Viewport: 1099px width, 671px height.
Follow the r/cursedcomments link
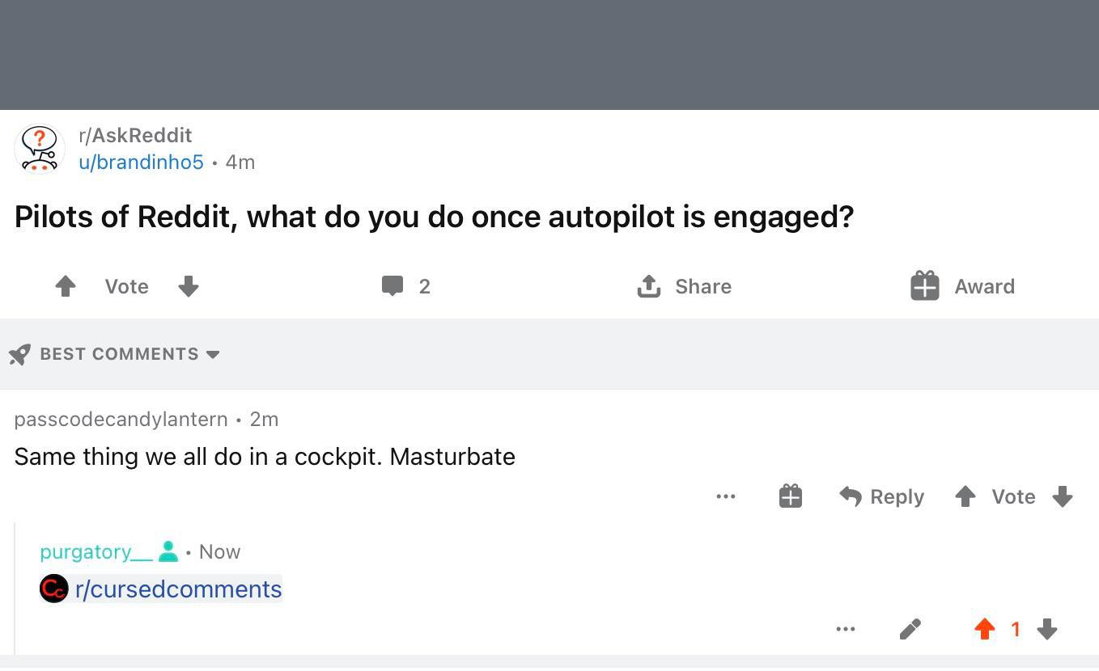click(178, 589)
